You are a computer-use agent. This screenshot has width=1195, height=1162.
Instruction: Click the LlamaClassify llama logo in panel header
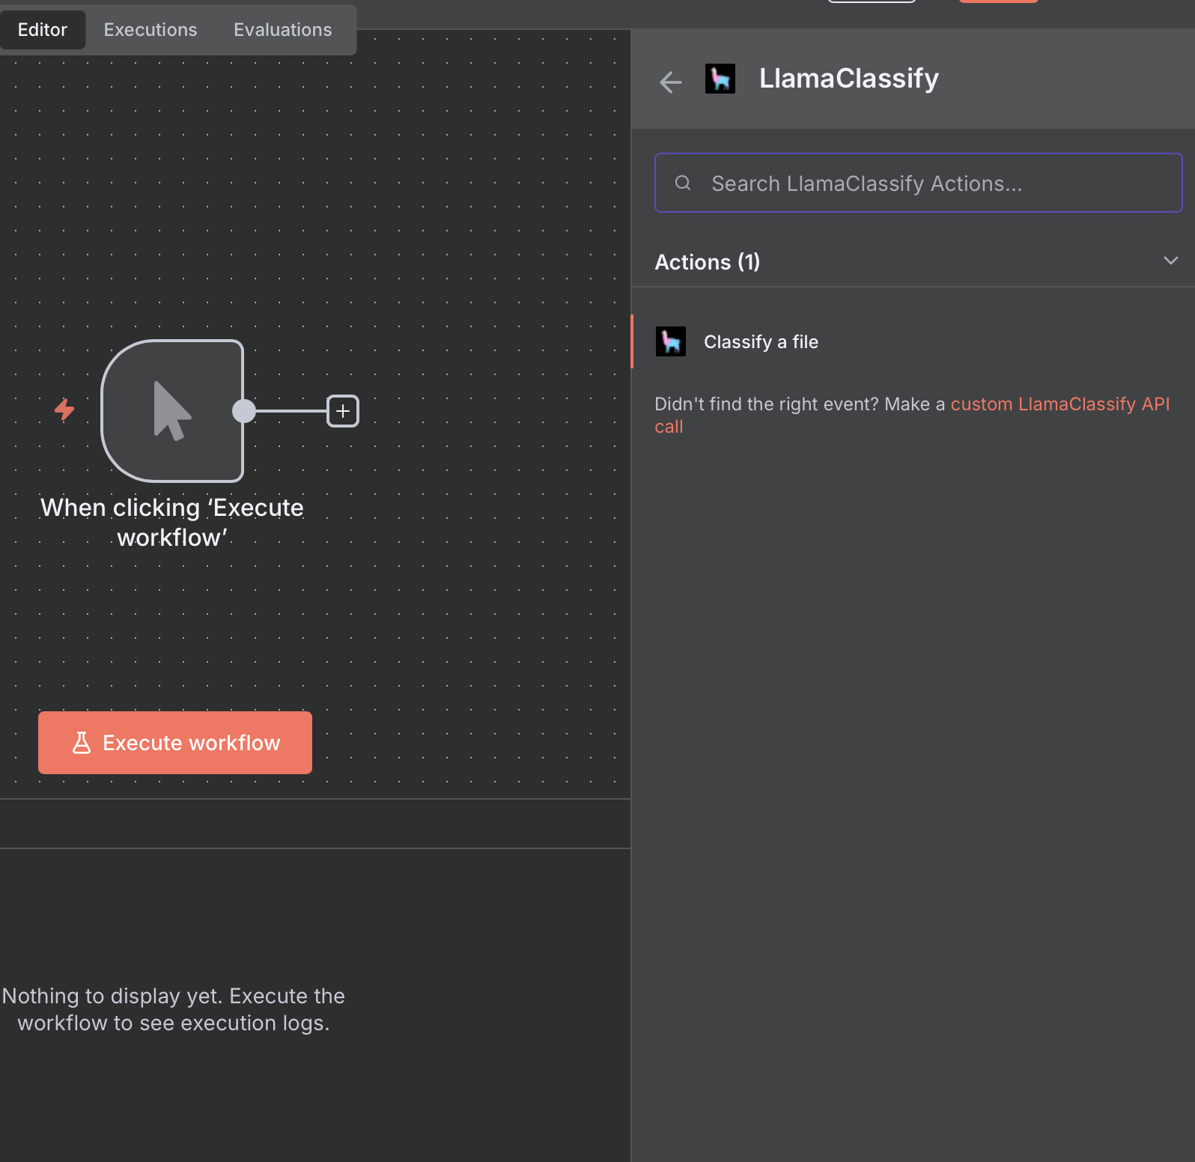coord(720,79)
